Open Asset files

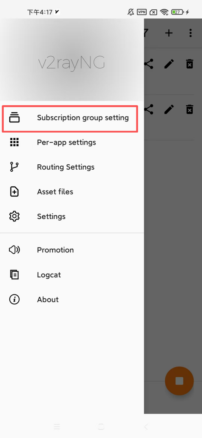pos(72,192)
